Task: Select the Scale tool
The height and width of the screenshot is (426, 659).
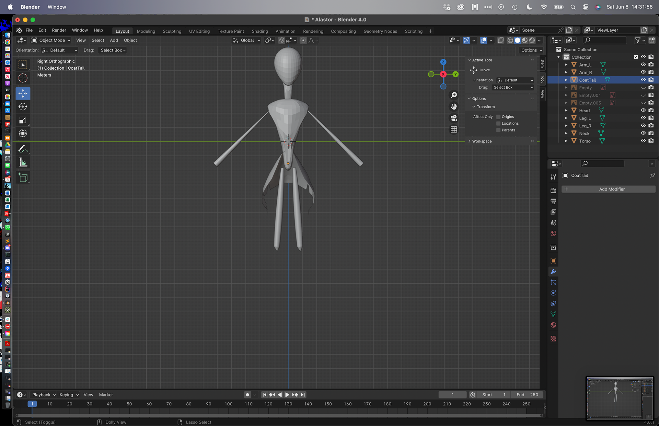Action: pyautogui.click(x=23, y=120)
